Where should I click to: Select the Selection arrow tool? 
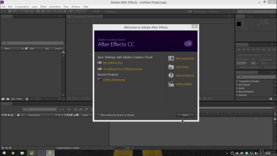5,11
